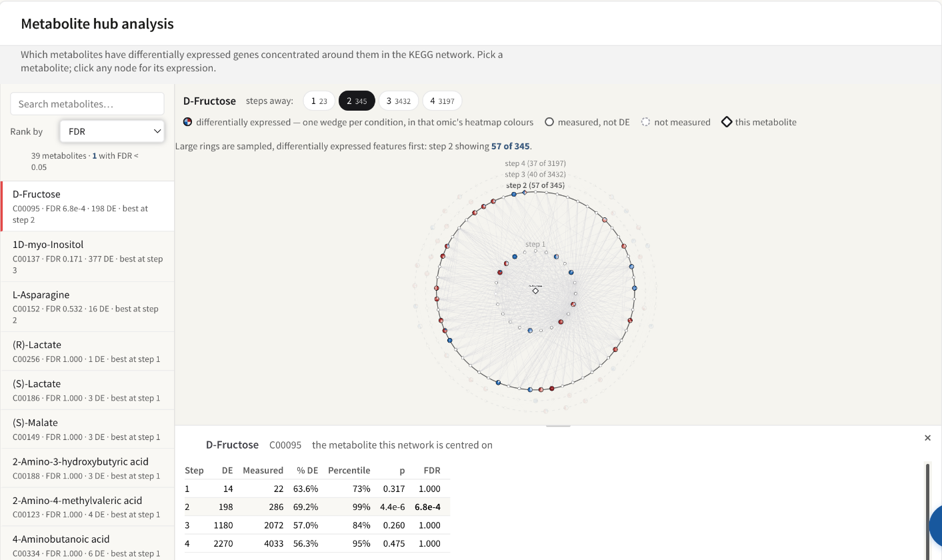The image size is (942, 560).
Task: Click the 63.6% value in step 1 row
Action: 305,489
